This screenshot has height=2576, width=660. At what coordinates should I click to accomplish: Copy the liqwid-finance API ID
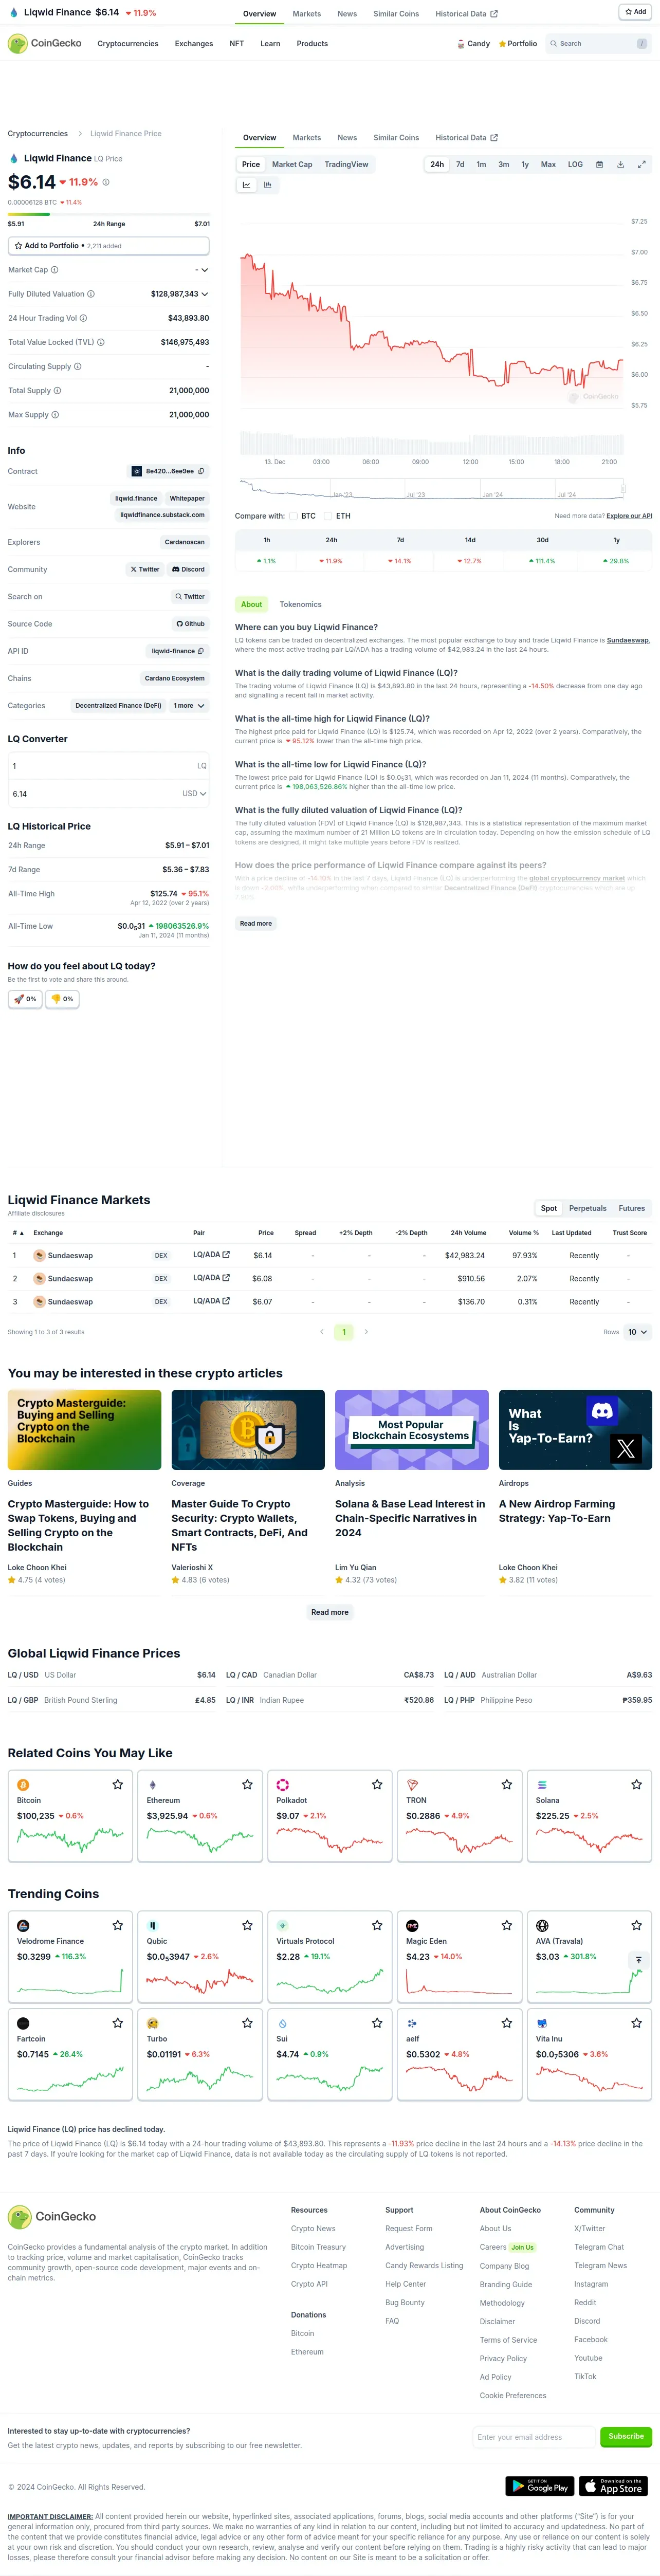click(201, 651)
